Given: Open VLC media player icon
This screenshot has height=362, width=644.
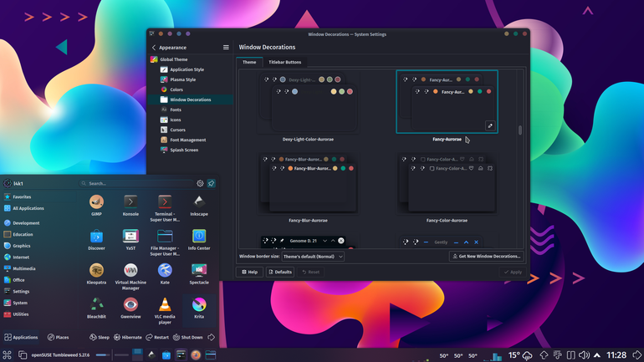Looking at the screenshot, I should tap(165, 311).
